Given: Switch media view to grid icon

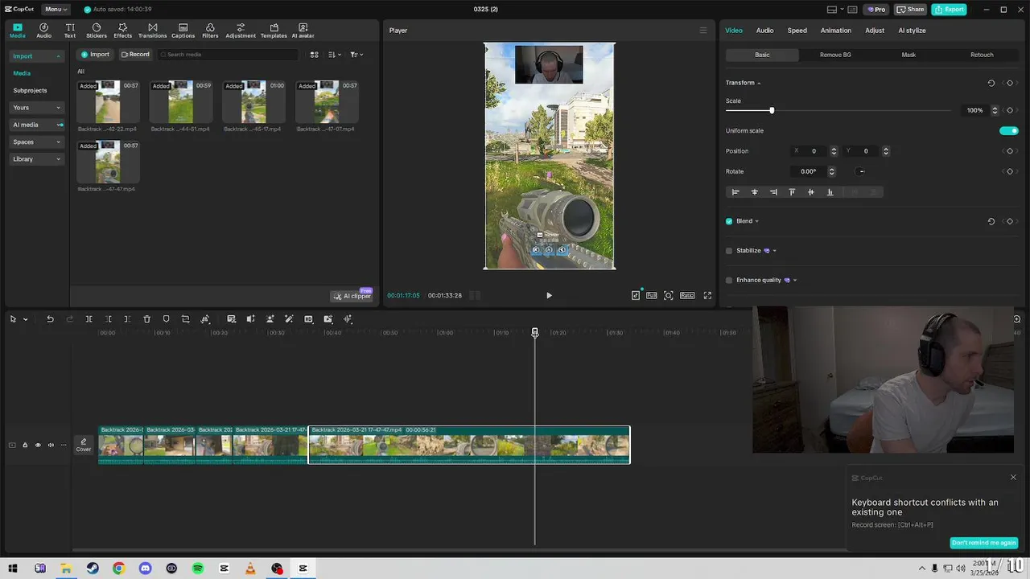Looking at the screenshot, I should [314, 55].
